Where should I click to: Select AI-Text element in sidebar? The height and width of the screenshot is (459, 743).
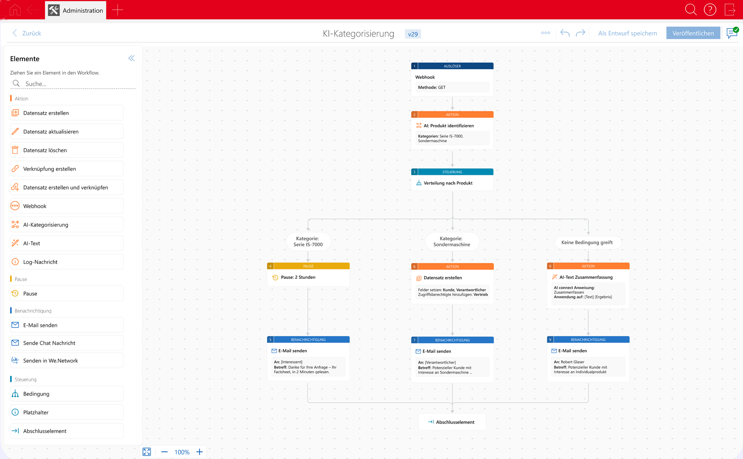(67, 243)
